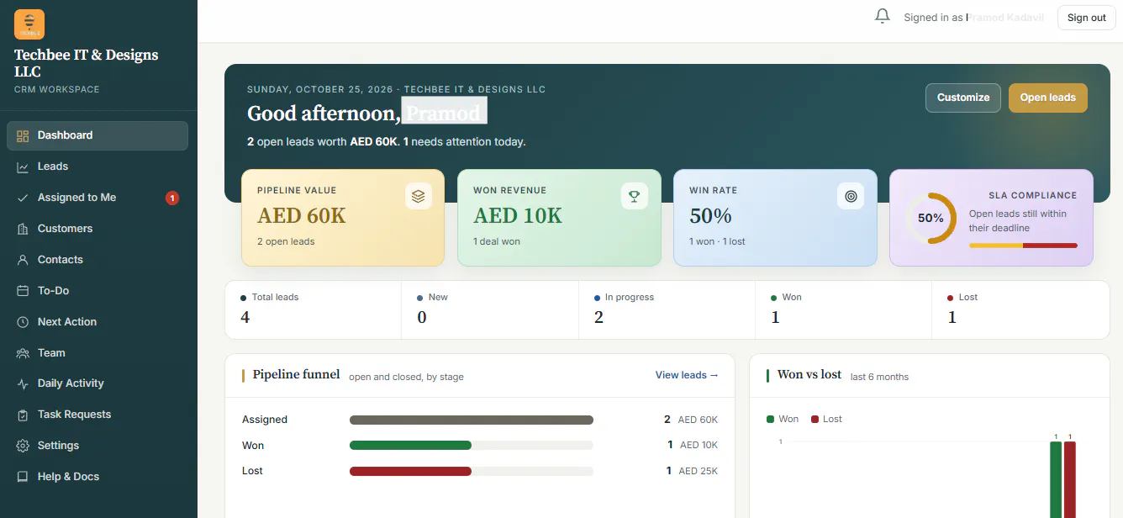Click the target icon on Win Rate card

tap(851, 196)
